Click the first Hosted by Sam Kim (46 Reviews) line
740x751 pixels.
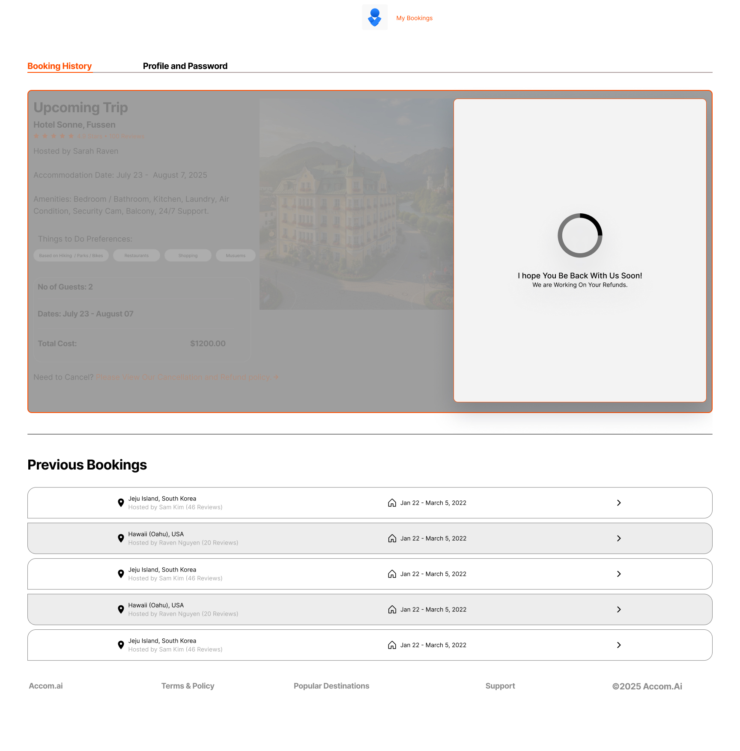(176, 507)
